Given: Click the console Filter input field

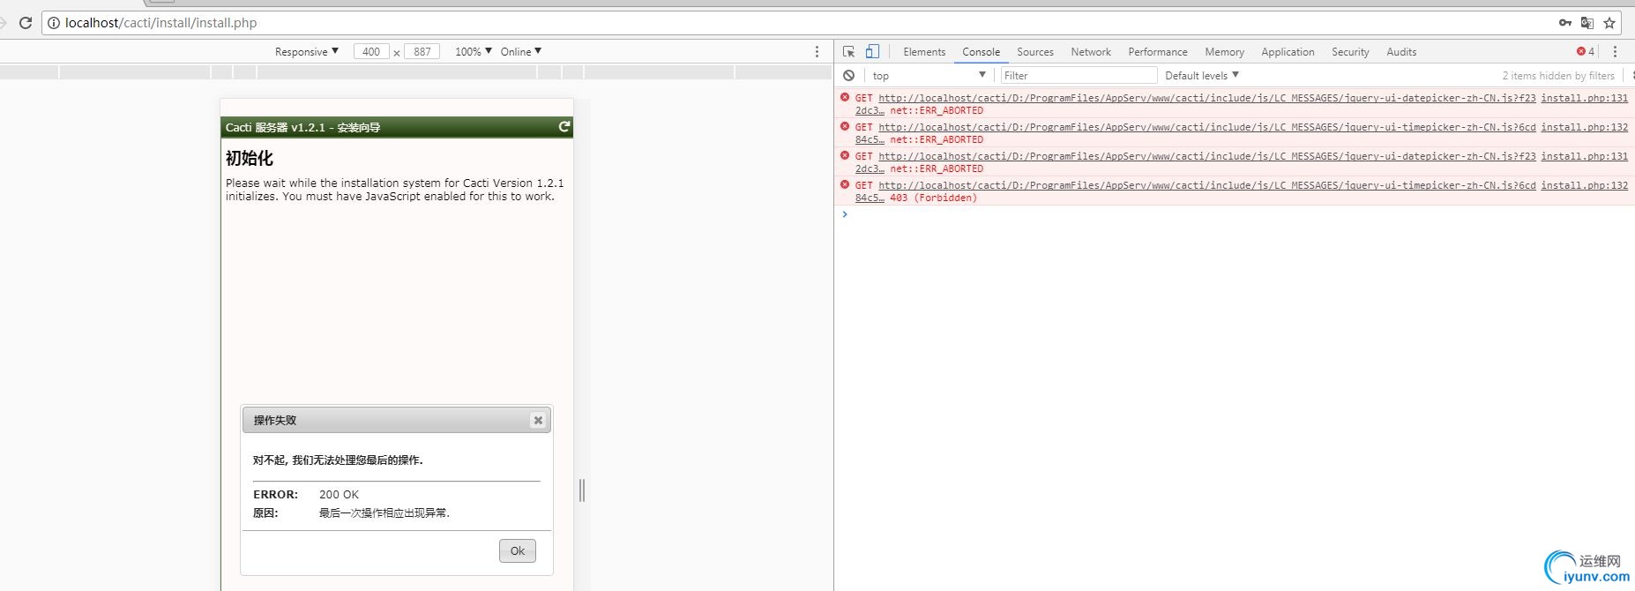Looking at the screenshot, I should coord(1079,76).
